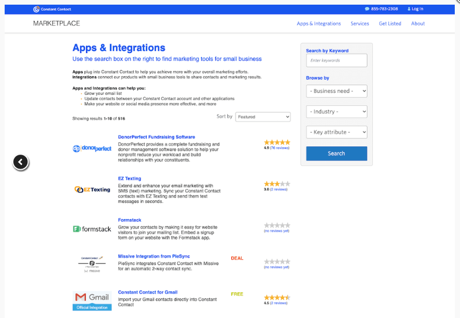
Task: Open the Apps & Integrations menu item
Action: [x=319, y=23]
